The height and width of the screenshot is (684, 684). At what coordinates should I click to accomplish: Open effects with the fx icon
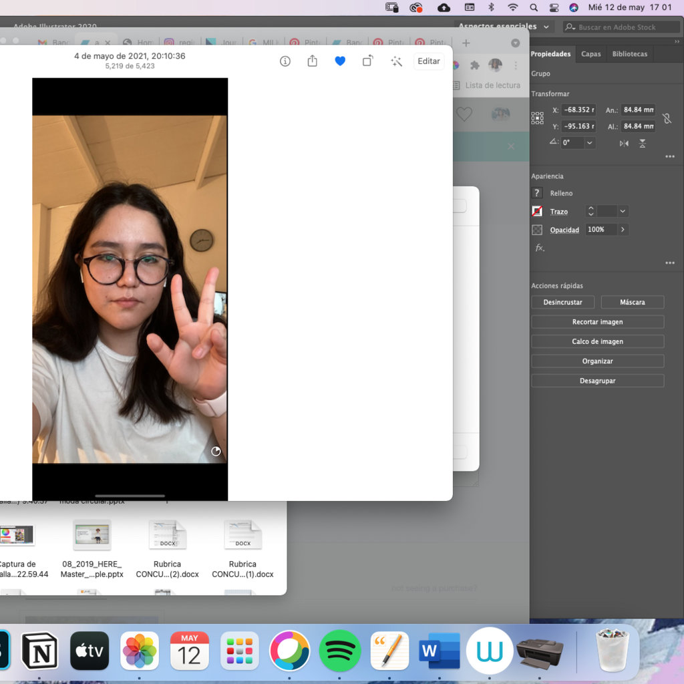[x=540, y=248]
